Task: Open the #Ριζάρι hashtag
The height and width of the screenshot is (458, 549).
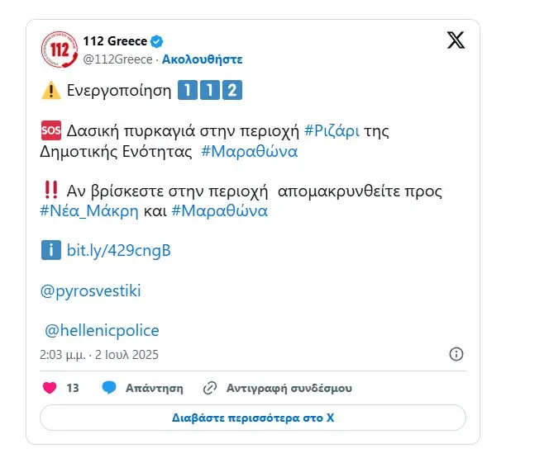Action: (332, 131)
